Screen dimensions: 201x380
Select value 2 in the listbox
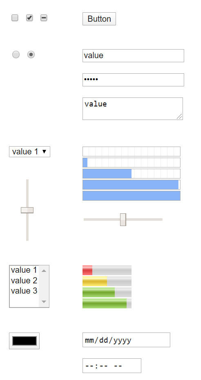pos(24,280)
